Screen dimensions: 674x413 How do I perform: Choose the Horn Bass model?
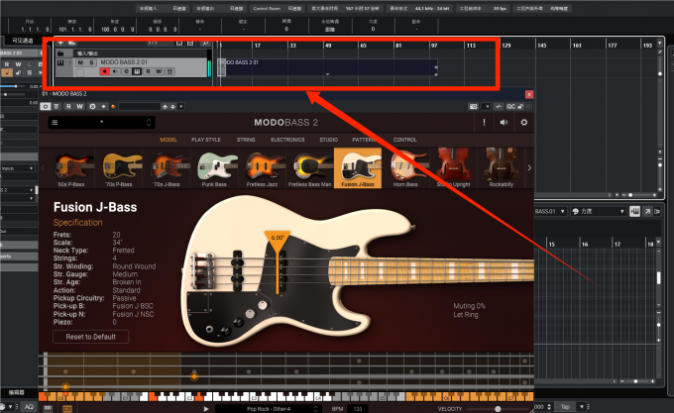coord(405,167)
